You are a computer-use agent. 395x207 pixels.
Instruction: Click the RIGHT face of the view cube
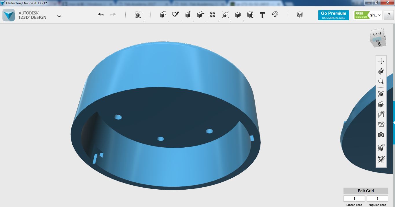[x=376, y=34]
